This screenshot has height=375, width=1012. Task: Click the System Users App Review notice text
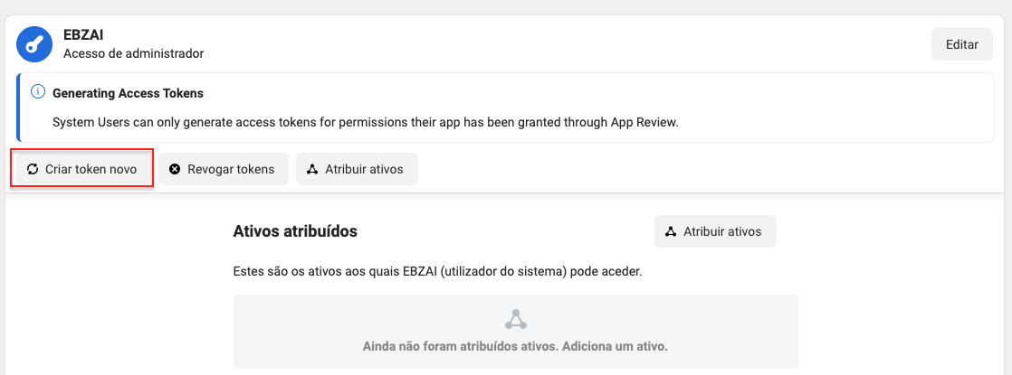[366, 122]
